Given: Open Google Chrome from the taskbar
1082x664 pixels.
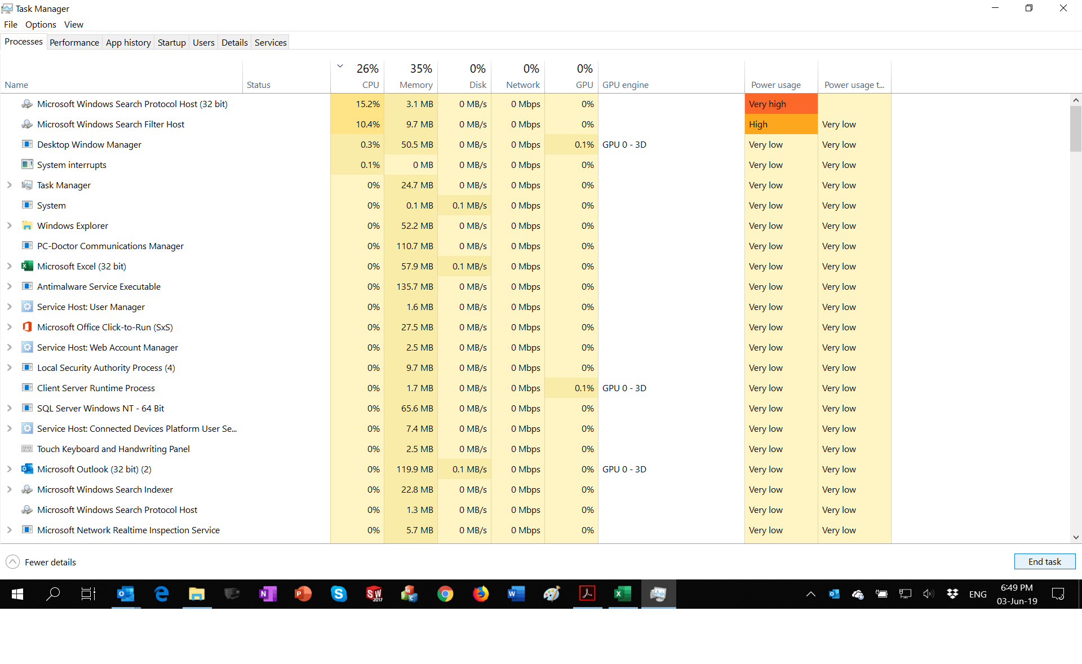Looking at the screenshot, I should coord(445,594).
